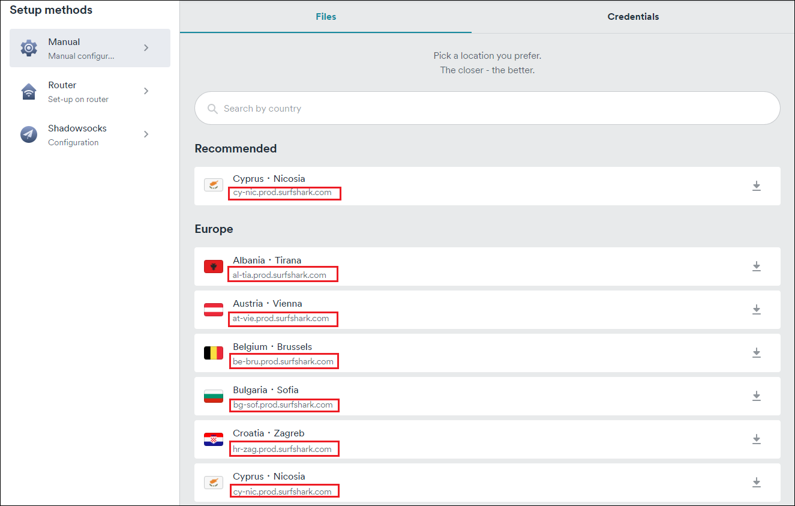The width and height of the screenshot is (795, 506).
Task: Switch to the Credentials tab
Action: pyautogui.click(x=633, y=17)
